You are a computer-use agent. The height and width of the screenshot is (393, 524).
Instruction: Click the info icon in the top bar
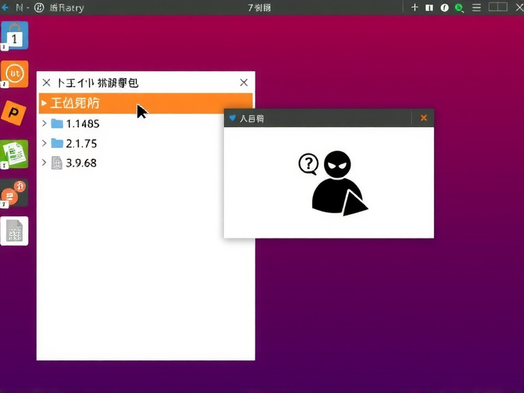[x=446, y=8]
